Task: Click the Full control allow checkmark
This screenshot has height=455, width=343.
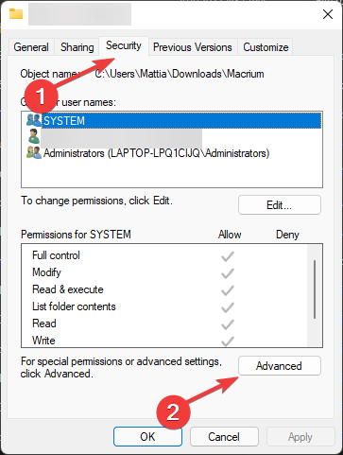Action: tap(228, 256)
